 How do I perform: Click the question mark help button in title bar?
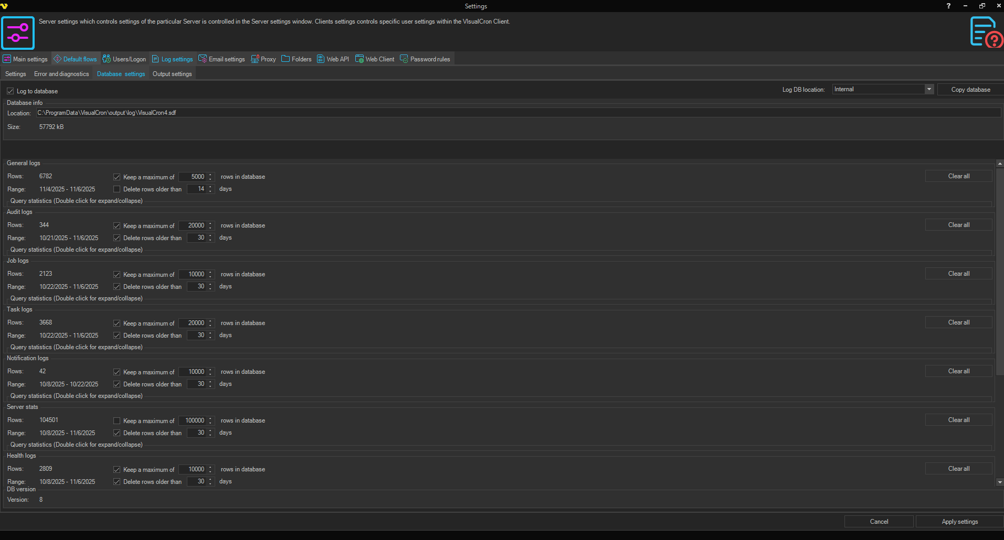click(948, 6)
